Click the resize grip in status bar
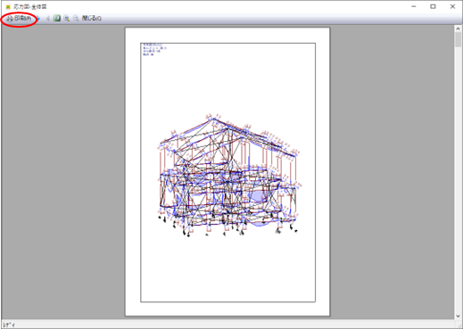Image resolution: width=463 pixels, height=329 pixels. tap(459, 325)
